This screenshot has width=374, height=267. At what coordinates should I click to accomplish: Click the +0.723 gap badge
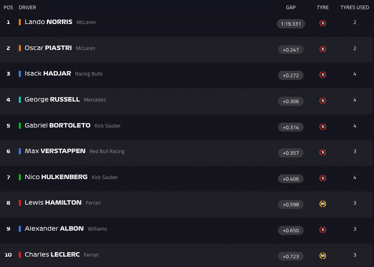(291, 256)
